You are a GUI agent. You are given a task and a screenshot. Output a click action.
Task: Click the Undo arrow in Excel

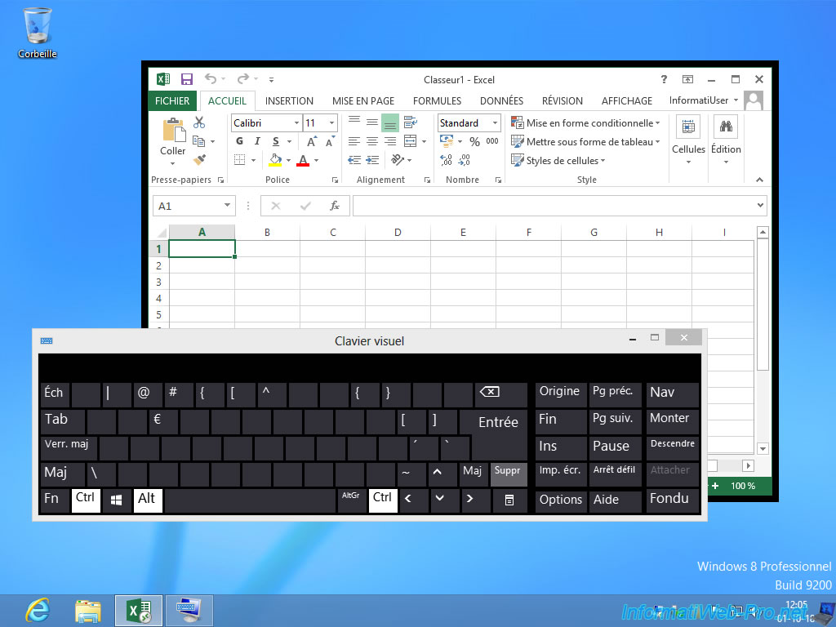[x=211, y=79]
